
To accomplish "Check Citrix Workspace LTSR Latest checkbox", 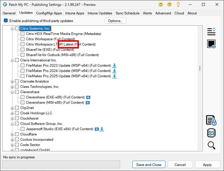I will tap(23, 44).
